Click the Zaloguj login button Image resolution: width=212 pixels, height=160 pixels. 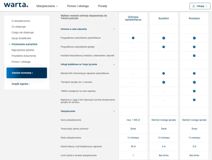(x=200, y=6)
